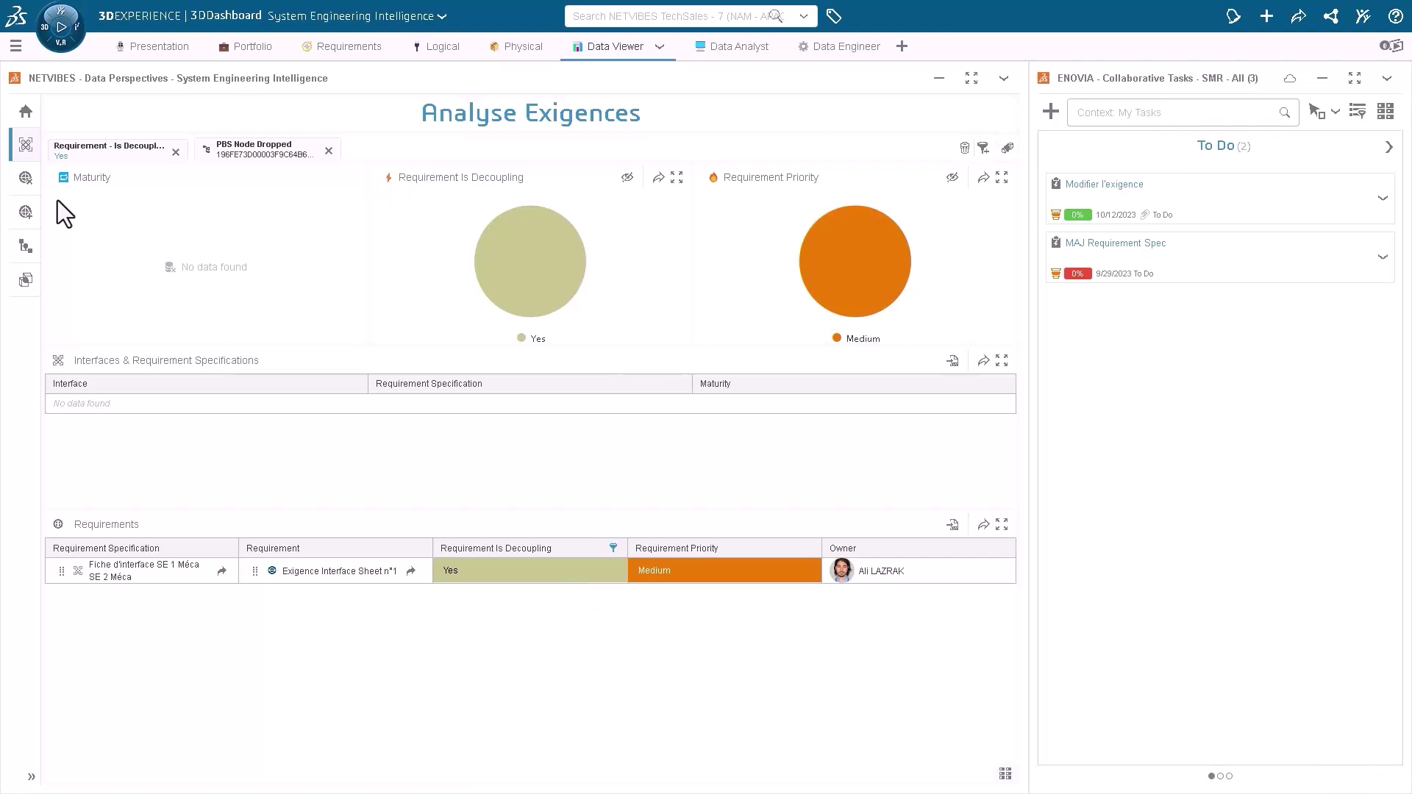Click the add task plus icon
Image resolution: width=1412 pixels, height=794 pixels.
pos(1050,112)
